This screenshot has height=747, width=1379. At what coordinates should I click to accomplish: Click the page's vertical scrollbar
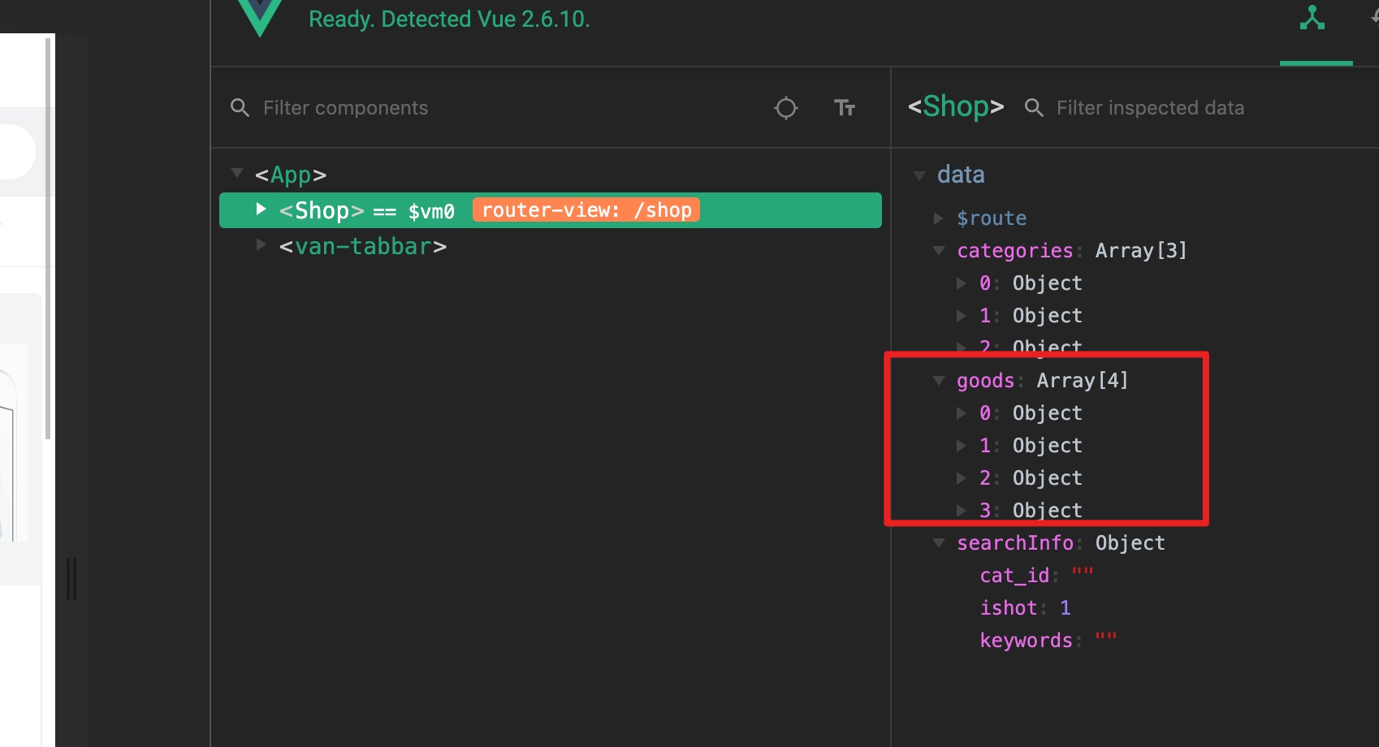coord(48,237)
